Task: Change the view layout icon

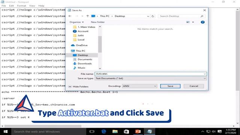Action: point(188,22)
